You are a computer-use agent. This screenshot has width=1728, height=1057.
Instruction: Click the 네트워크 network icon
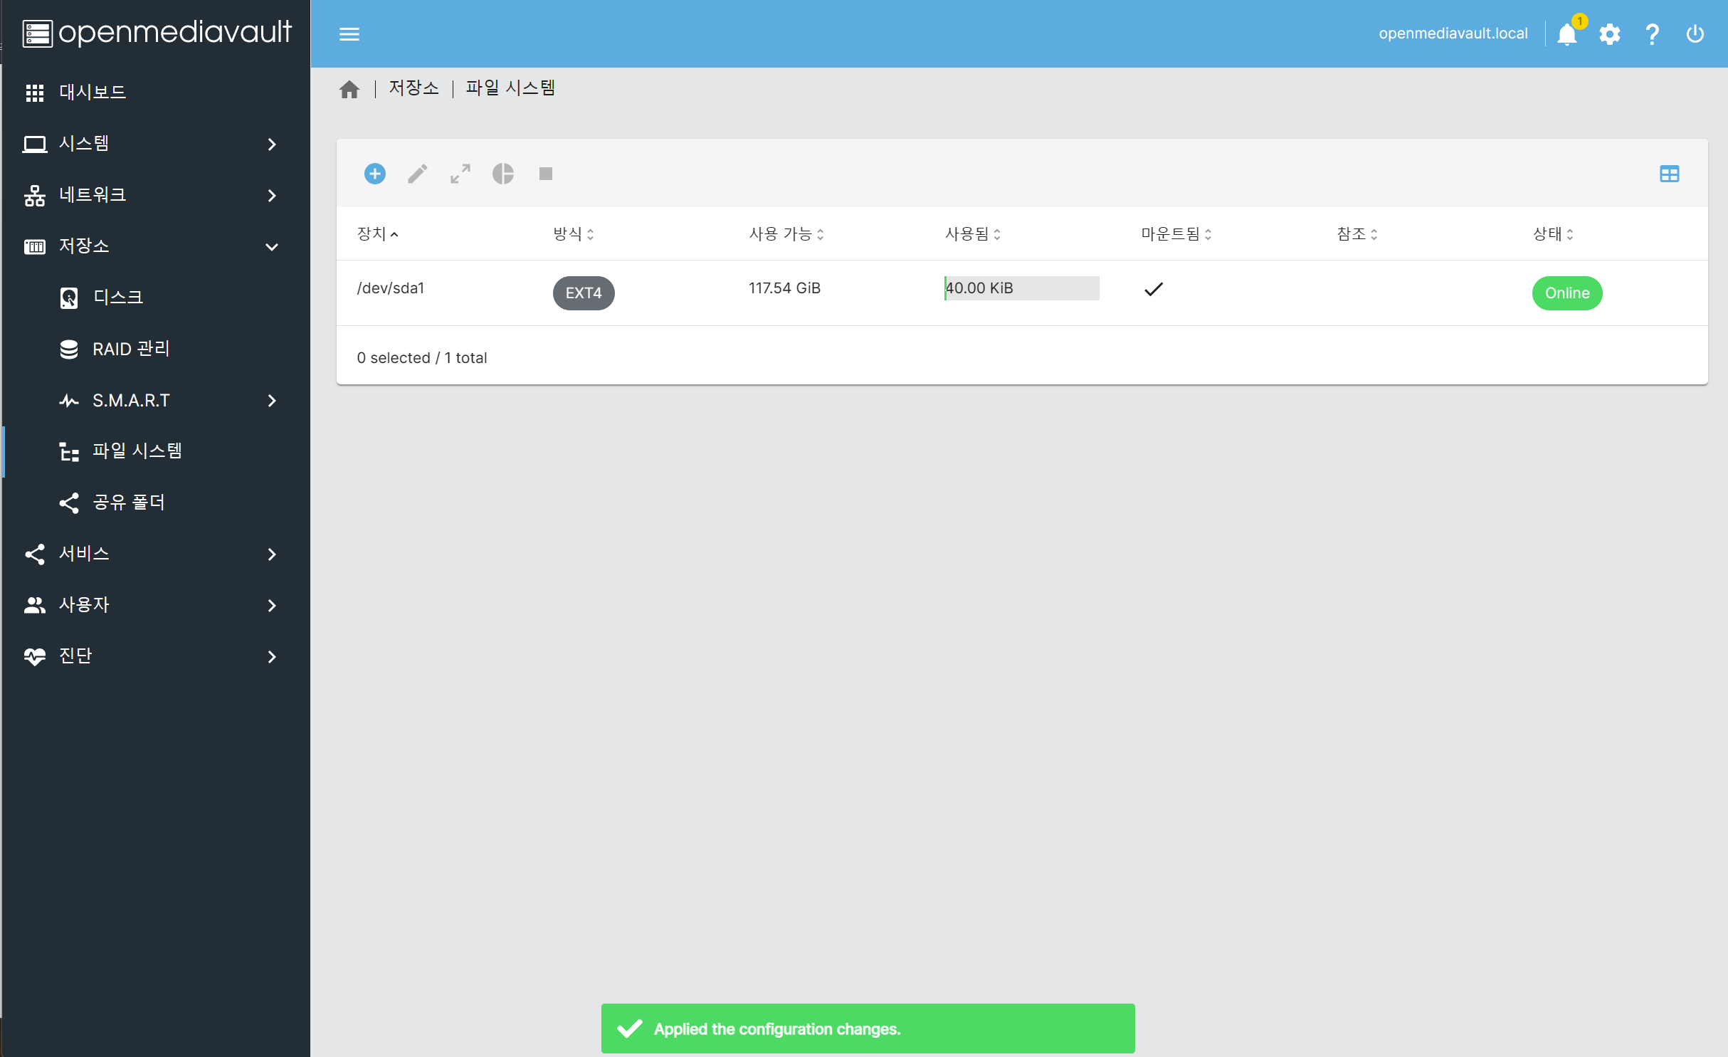click(x=35, y=195)
